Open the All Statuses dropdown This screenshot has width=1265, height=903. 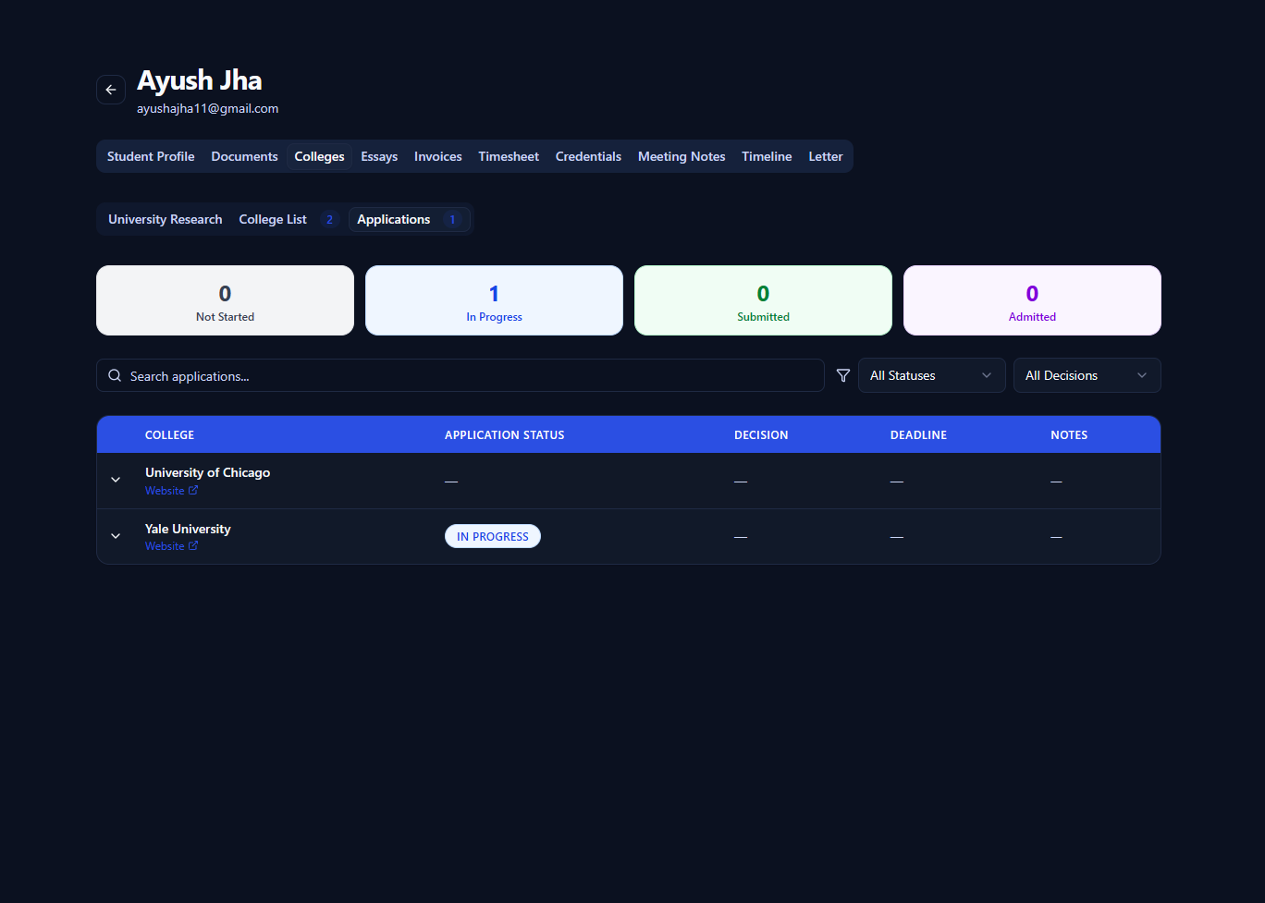click(931, 375)
